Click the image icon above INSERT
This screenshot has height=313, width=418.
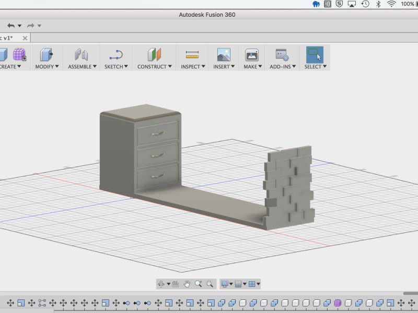coord(224,55)
